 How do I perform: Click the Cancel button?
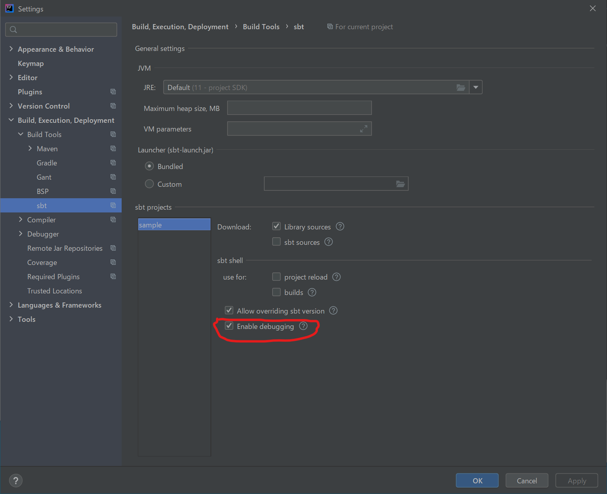tap(527, 481)
